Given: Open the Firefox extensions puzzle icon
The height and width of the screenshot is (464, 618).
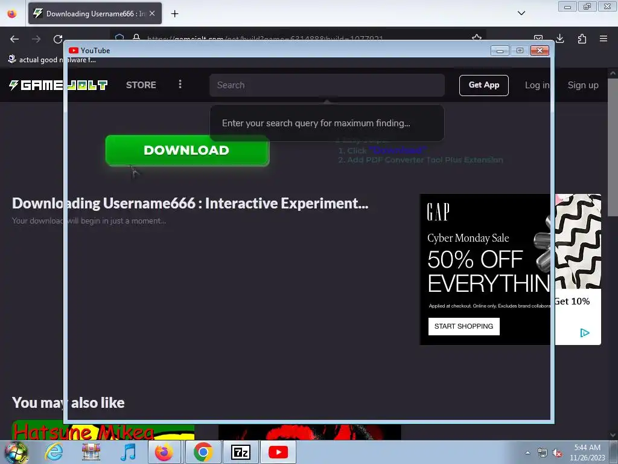Looking at the screenshot, I should (582, 38).
